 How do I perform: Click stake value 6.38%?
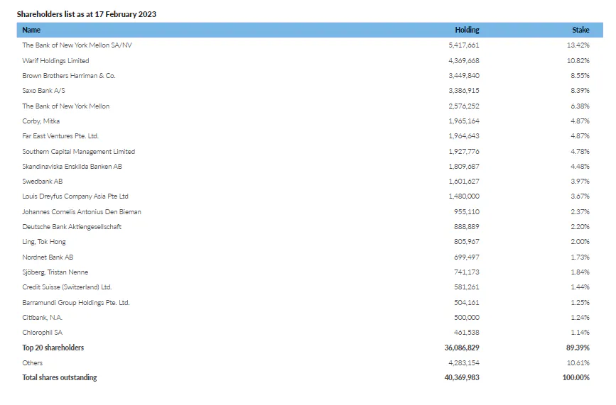pos(580,106)
